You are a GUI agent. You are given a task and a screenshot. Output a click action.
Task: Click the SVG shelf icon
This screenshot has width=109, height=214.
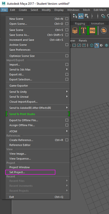click(x=92, y=30)
